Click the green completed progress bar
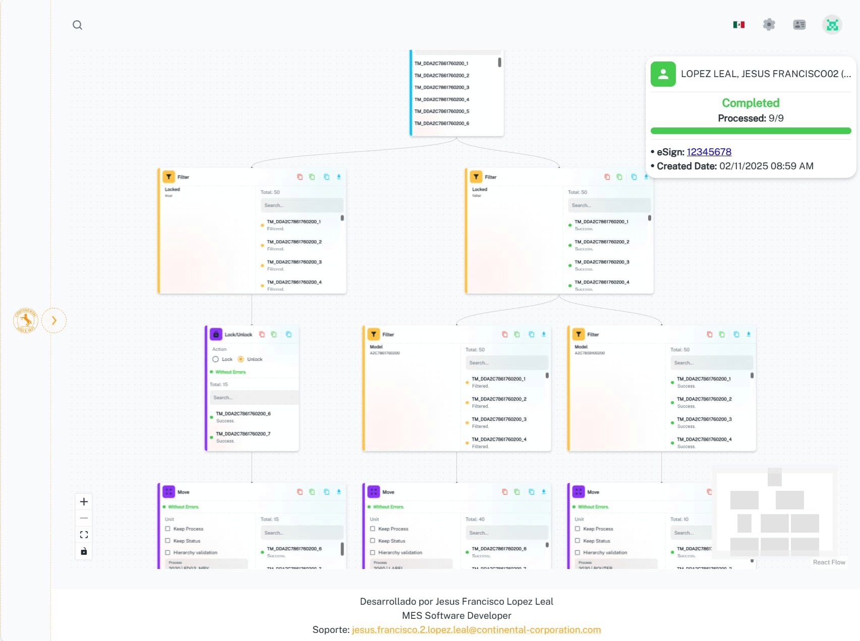 (x=751, y=131)
